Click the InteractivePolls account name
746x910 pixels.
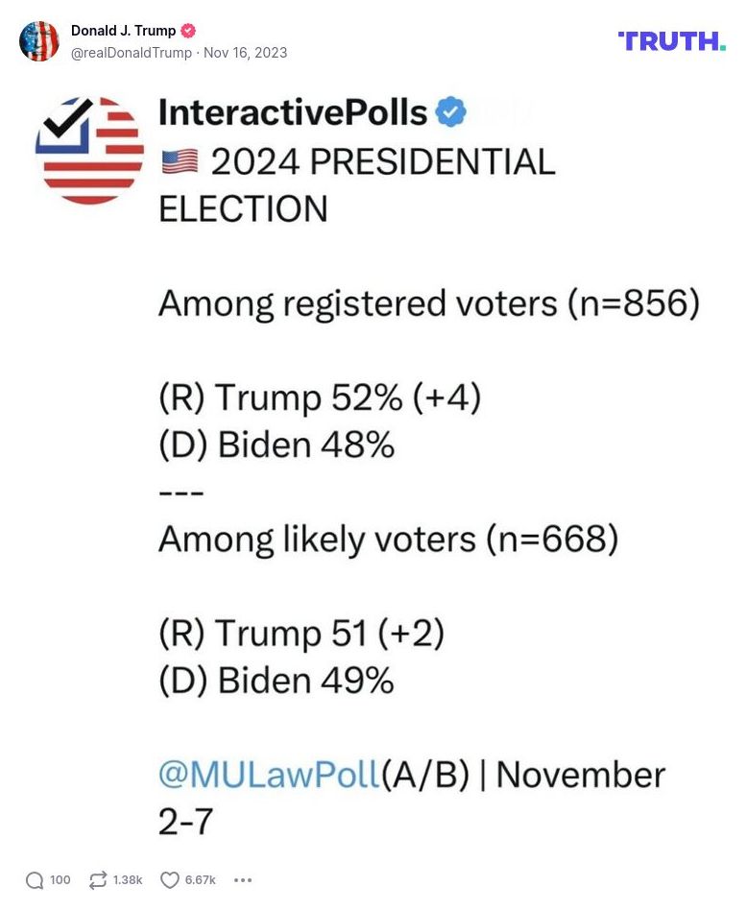pyautogui.click(x=292, y=112)
